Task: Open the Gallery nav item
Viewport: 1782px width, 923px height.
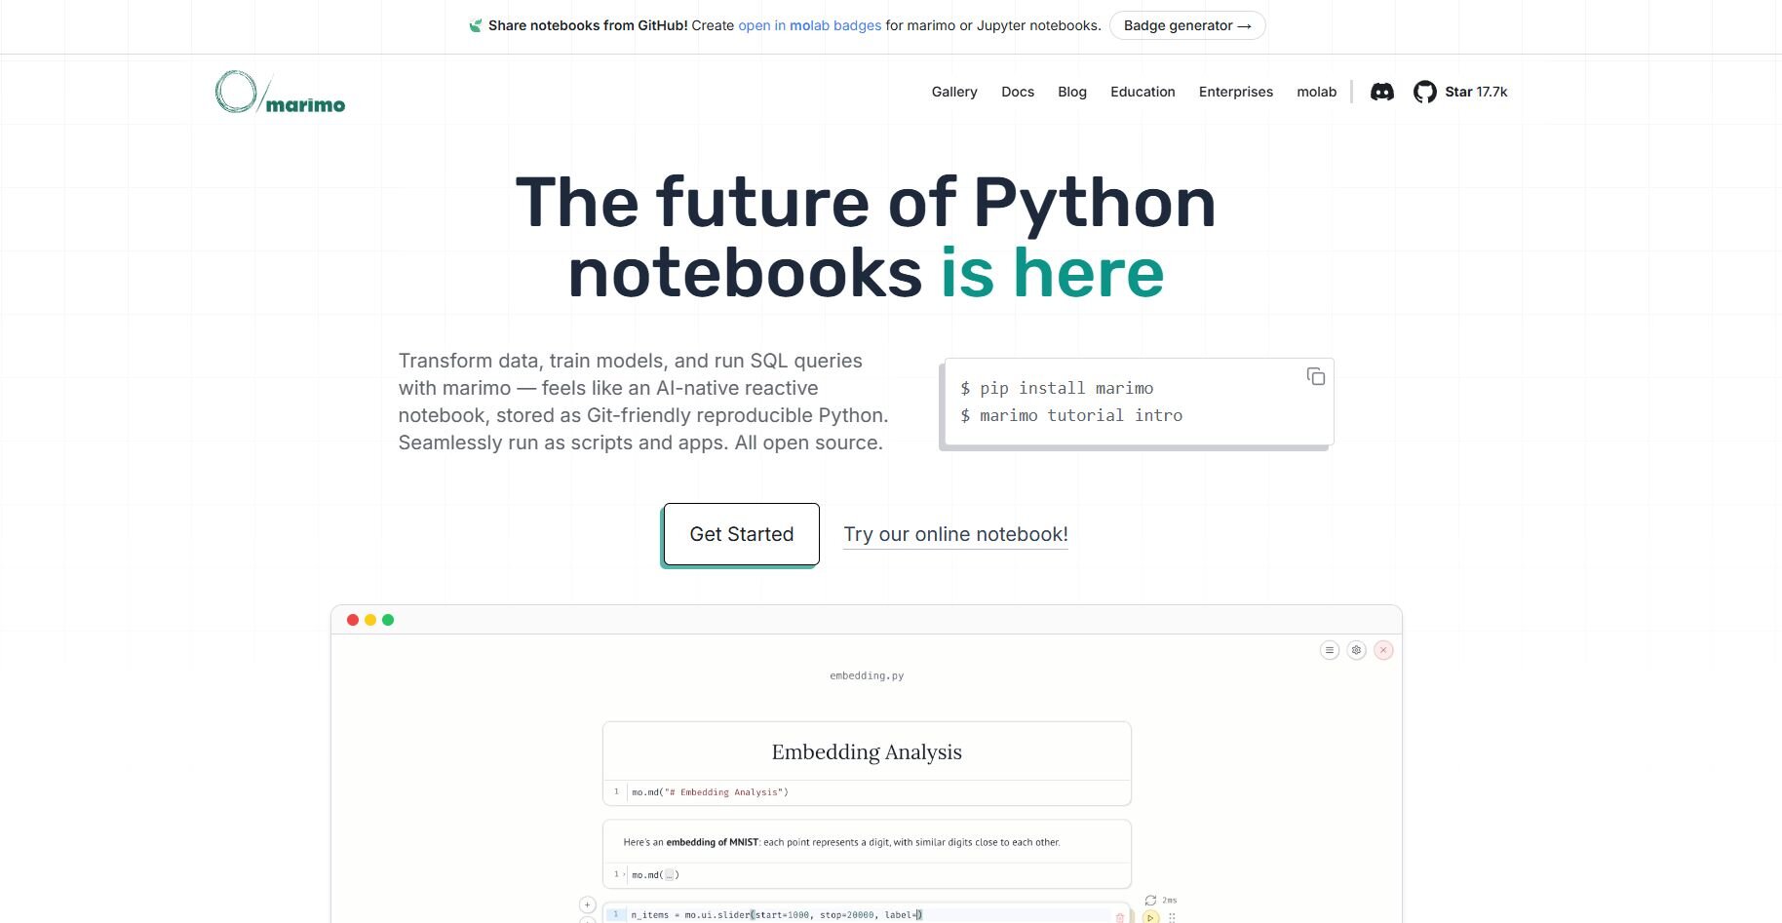Action: [x=953, y=92]
